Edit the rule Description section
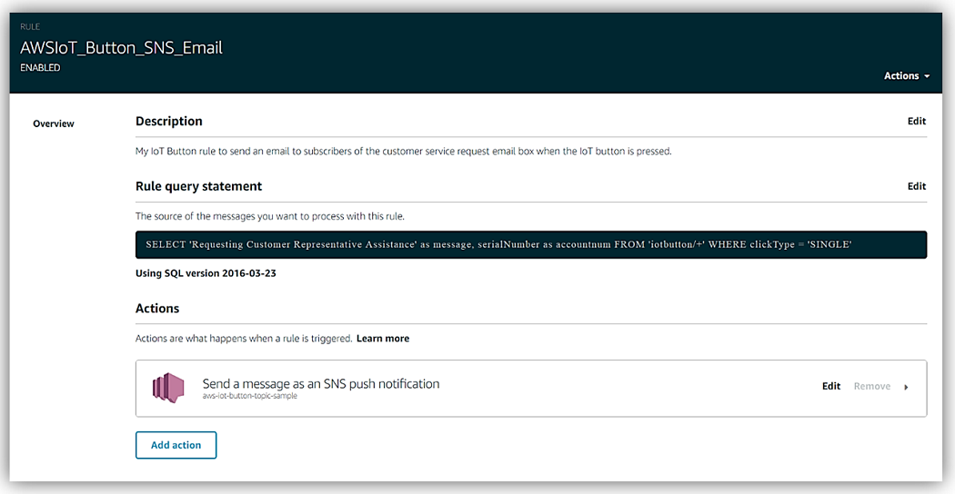This screenshot has width=955, height=494. pyautogui.click(x=916, y=122)
